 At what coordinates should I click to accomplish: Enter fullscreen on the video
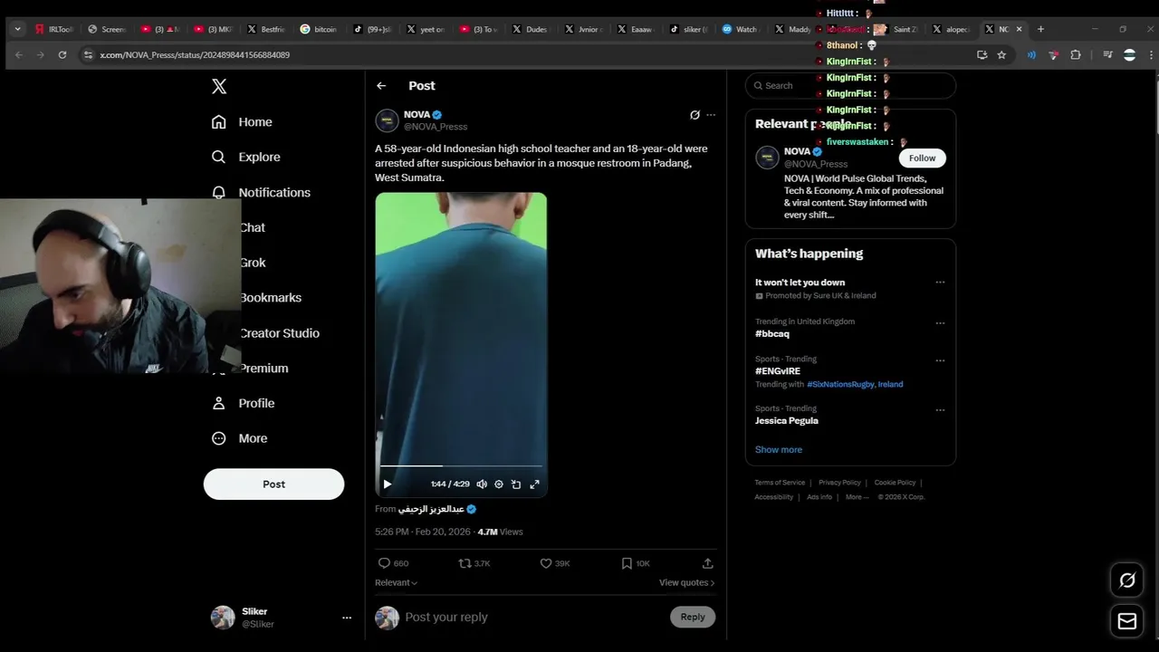(x=534, y=484)
